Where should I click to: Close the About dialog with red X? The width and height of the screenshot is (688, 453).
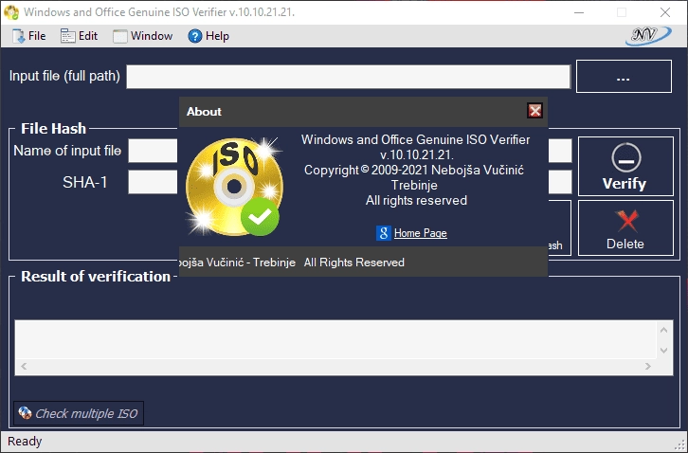[x=534, y=111]
